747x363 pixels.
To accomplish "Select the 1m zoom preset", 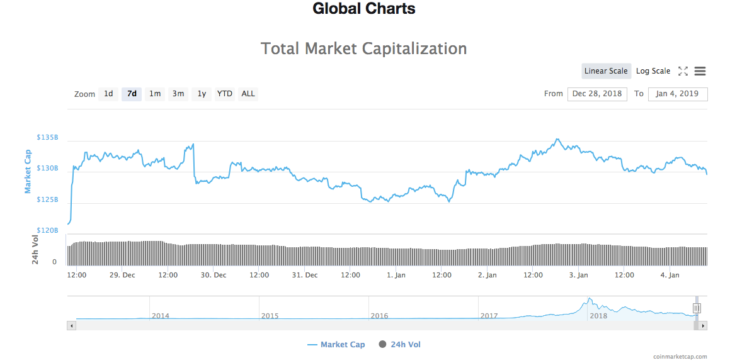I will tap(155, 93).
